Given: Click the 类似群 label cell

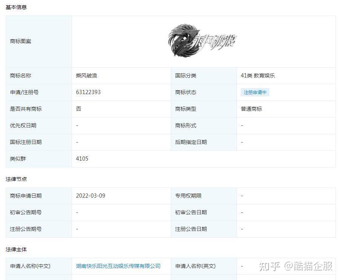Looking at the screenshot, I should click(39, 159).
